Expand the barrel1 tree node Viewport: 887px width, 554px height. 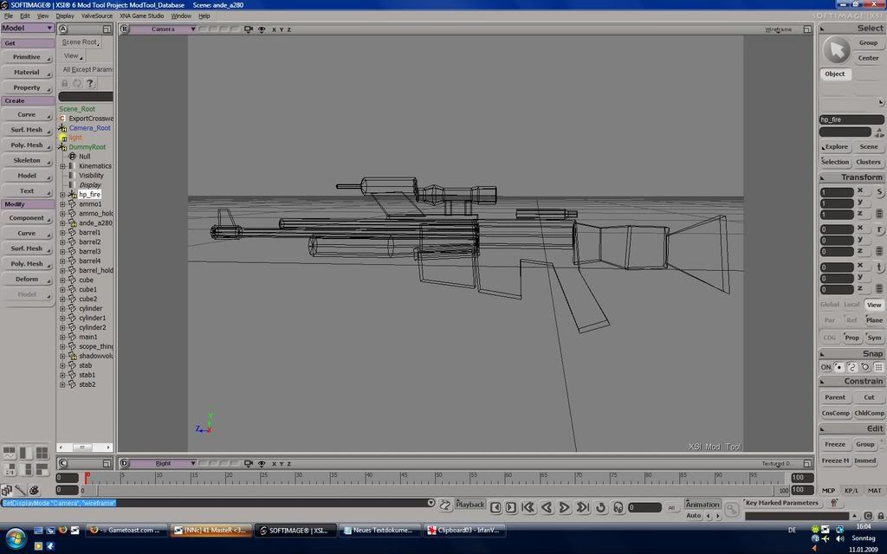point(62,232)
